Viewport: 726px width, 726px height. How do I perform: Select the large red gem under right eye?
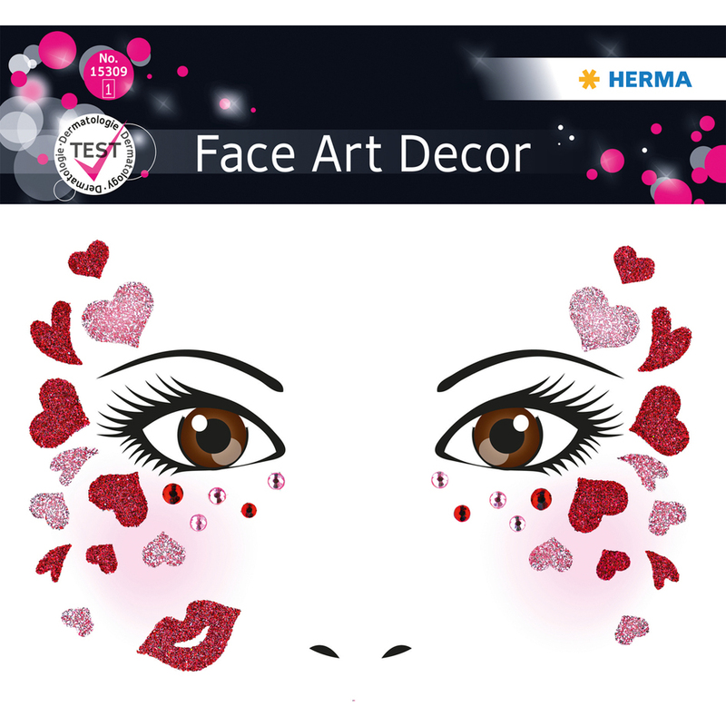tap(541, 498)
